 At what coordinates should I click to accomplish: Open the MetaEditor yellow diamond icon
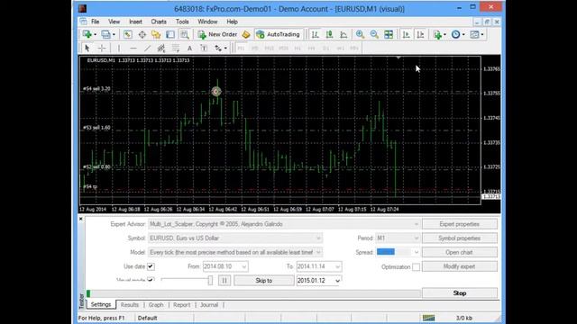click(x=246, y=34)
